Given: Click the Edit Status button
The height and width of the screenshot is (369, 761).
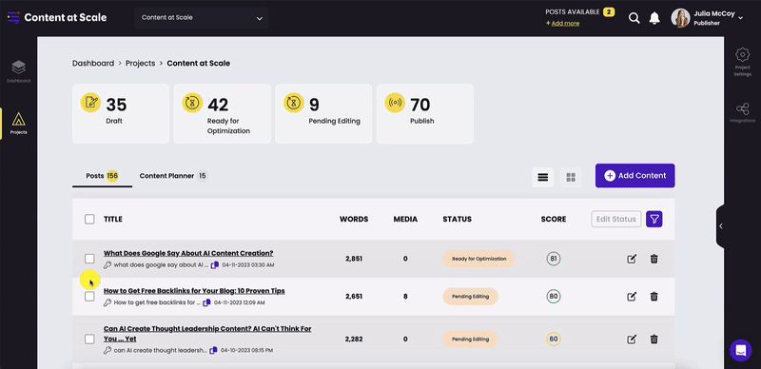Looking at the screenshot, I should coord(615,219).
